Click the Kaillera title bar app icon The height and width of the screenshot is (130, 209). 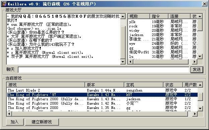[x=4, y=4]
